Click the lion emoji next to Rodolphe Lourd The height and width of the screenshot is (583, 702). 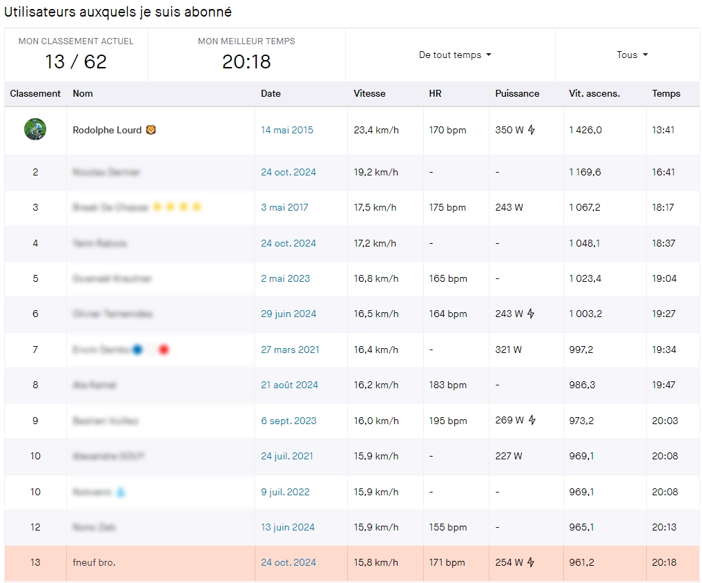pos(151,130)
